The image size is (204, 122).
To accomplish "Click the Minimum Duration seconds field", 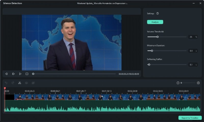I will [x=191, y=51].
